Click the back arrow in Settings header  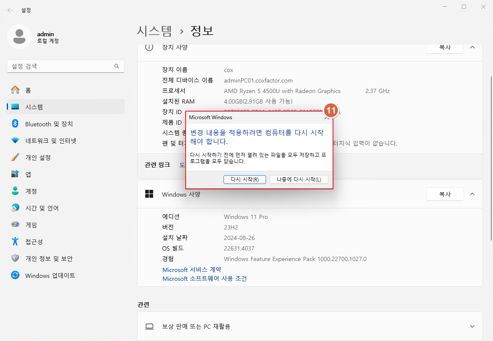pos(10,10)
